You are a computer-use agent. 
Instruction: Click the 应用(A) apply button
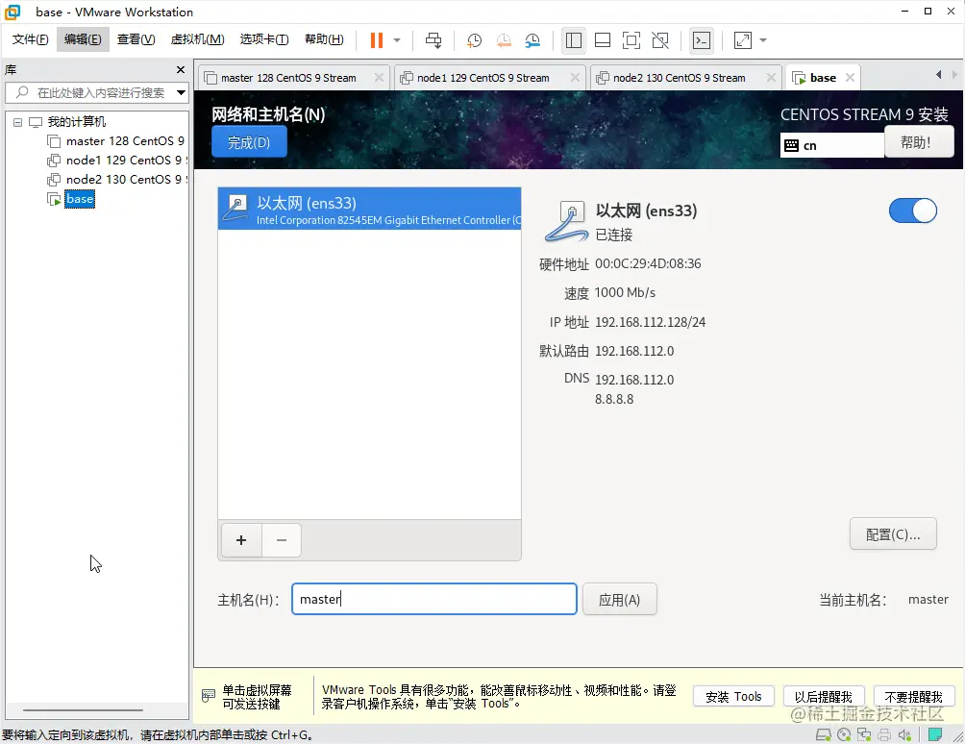coord(620,600)
